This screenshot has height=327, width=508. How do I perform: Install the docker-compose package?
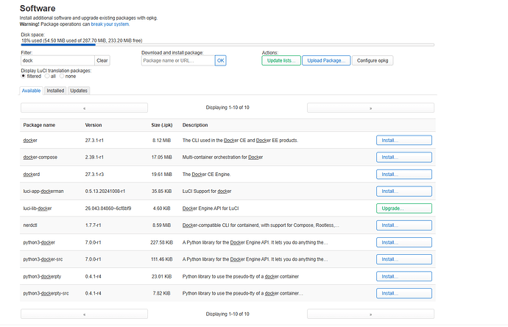pyautogui.click(x=403, y=157)
